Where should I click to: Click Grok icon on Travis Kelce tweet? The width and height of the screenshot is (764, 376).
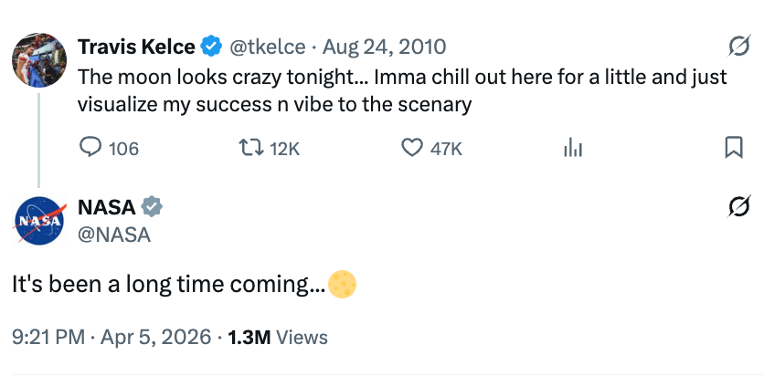coord(733,46)
